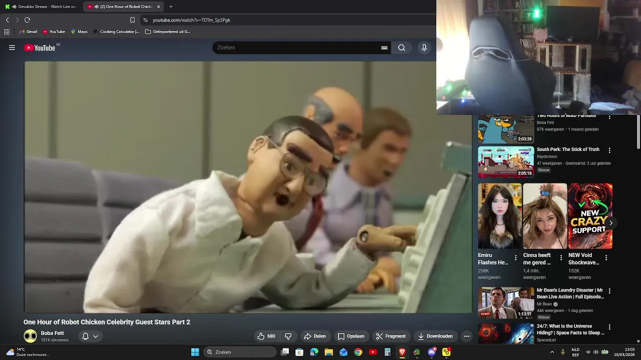
Task: Open Brave browser in taskbar
Action: (x=402, y=352)
